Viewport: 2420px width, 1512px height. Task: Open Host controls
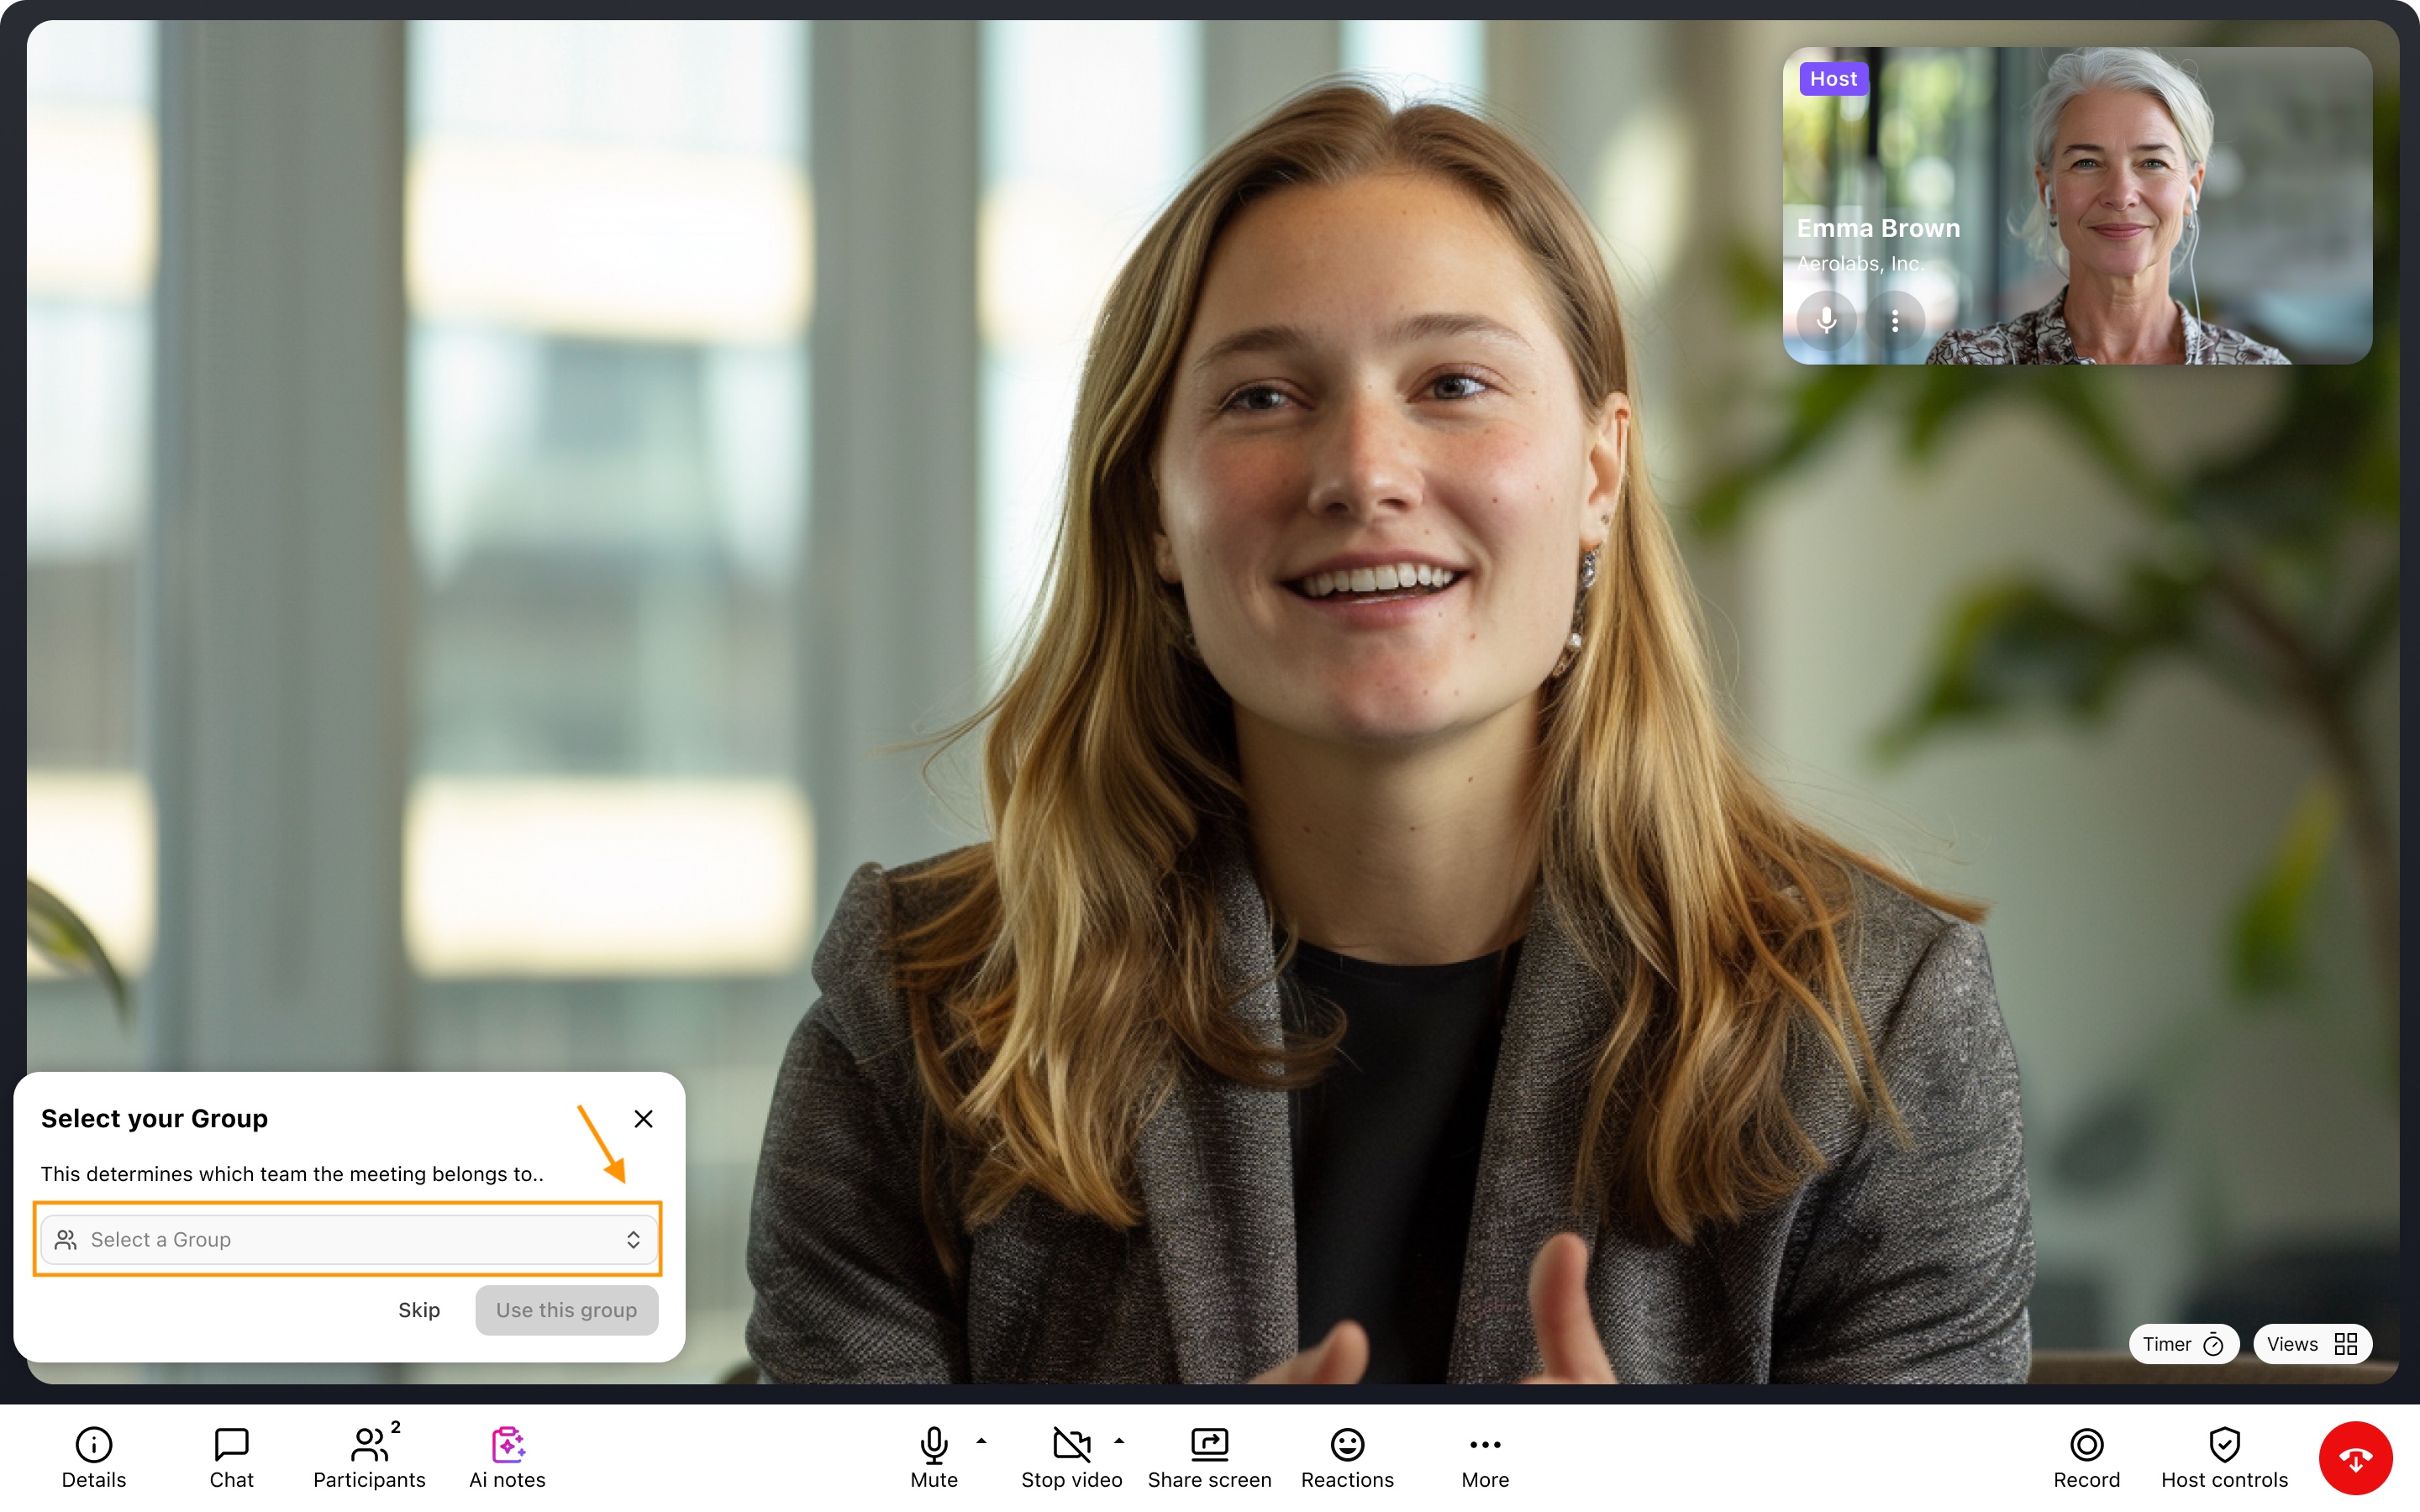coord(2224,1457)
